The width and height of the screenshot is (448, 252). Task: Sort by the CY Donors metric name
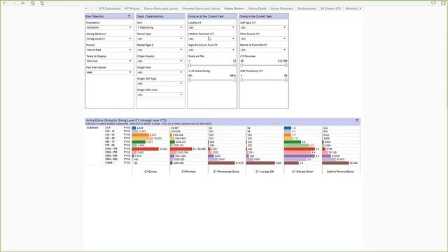click(x=150, y=171)
